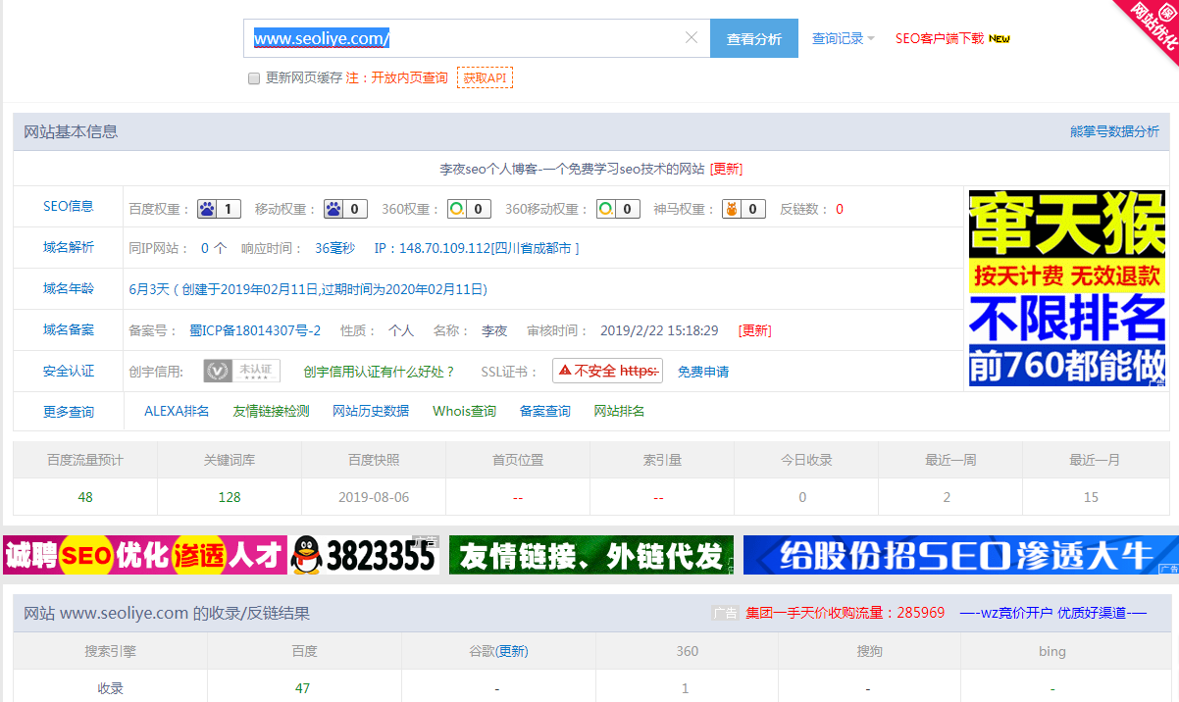This screenshot has height=702, width=1179.
Task: Click the 获取API button
Action: (485, 77)
